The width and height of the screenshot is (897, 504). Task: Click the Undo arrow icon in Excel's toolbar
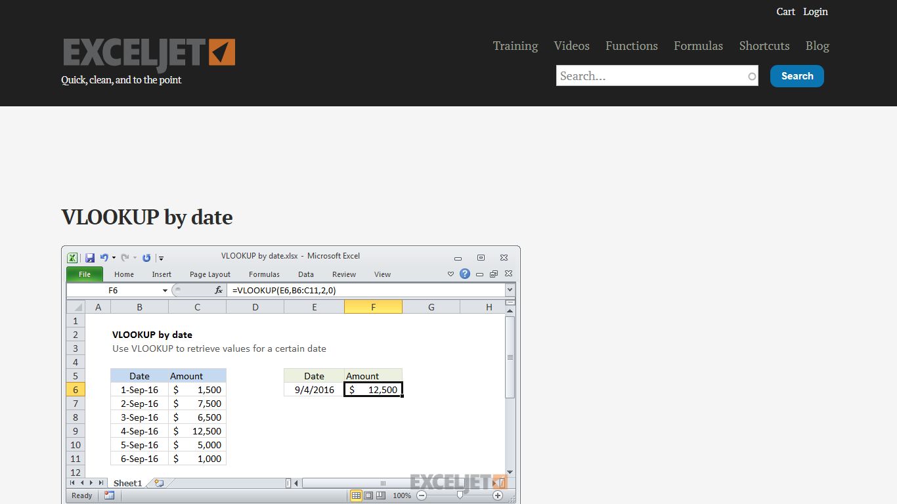[x=104, y=258]
